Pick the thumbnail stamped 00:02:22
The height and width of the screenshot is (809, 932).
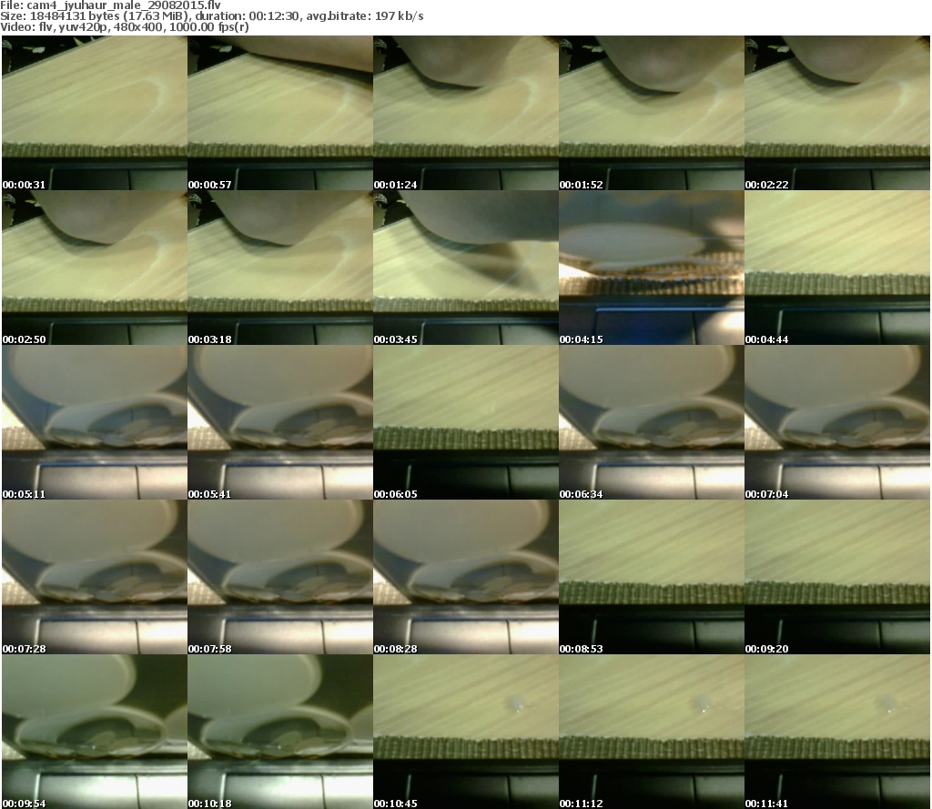pyautogui.click(x=837, y=113)
